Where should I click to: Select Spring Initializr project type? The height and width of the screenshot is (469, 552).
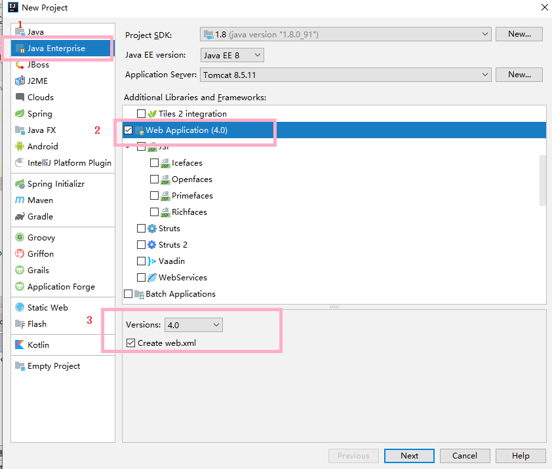coord(63,183)
